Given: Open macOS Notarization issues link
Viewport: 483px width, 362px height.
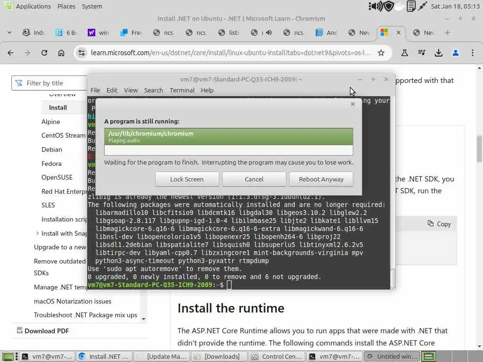Looking at the screenshot, I should click(x=73, y=301).
